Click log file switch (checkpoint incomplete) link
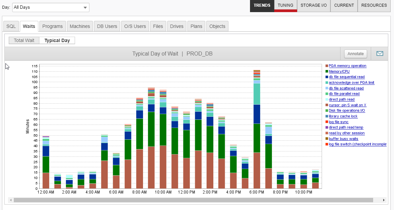Image resolution: width=394 pixels, height=210 pixels. tap(358, 144)
